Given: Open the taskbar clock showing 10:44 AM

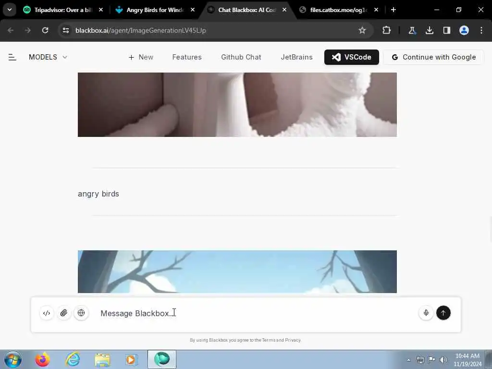Looking at the screenshot, I should [x=467, y=360].
